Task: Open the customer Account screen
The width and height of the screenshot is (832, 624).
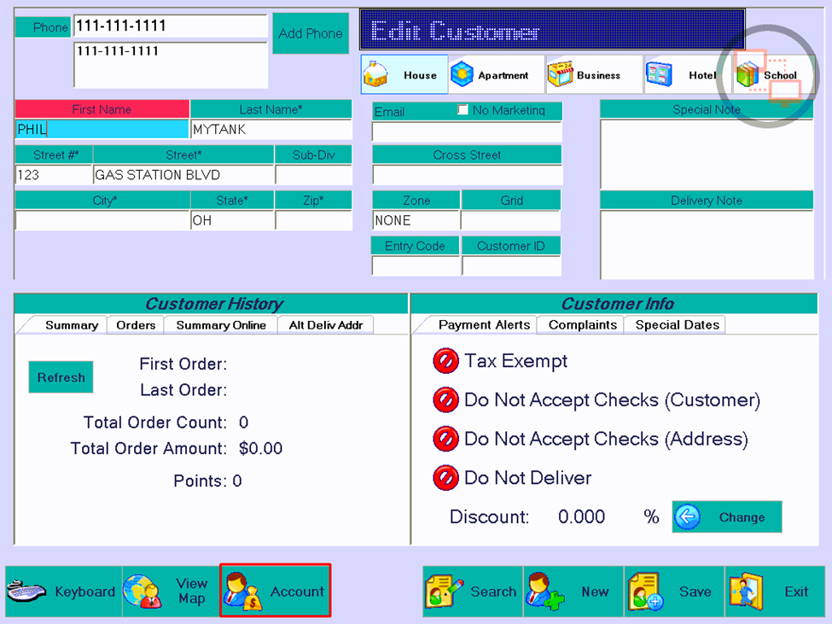Action: (x=276, y=591)
